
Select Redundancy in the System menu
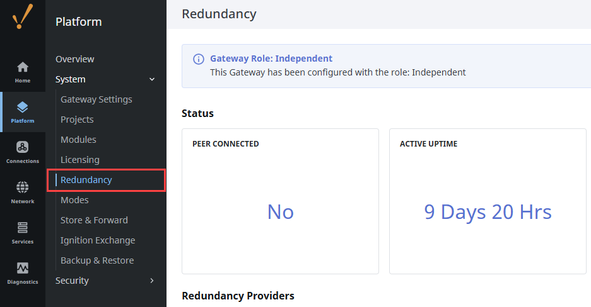[x=86, y=180]
